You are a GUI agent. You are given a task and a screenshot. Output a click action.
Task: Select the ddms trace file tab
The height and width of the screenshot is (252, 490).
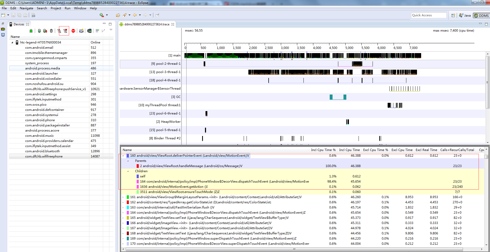pos(147,24)
